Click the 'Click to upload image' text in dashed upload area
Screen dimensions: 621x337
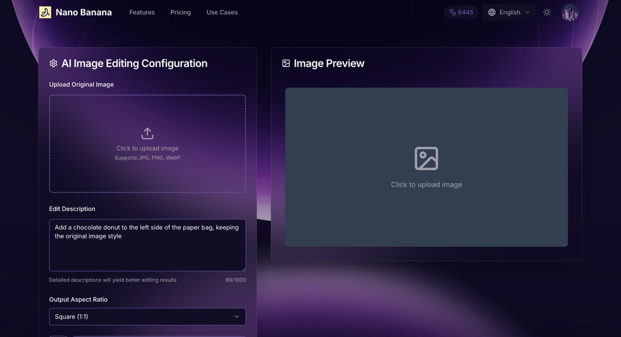click(147, 148)
